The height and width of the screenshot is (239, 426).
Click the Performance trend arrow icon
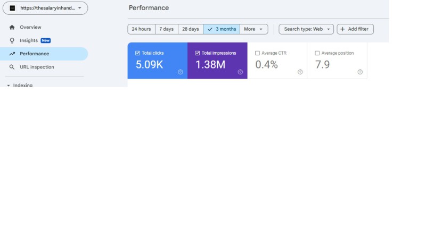(12, 54)
